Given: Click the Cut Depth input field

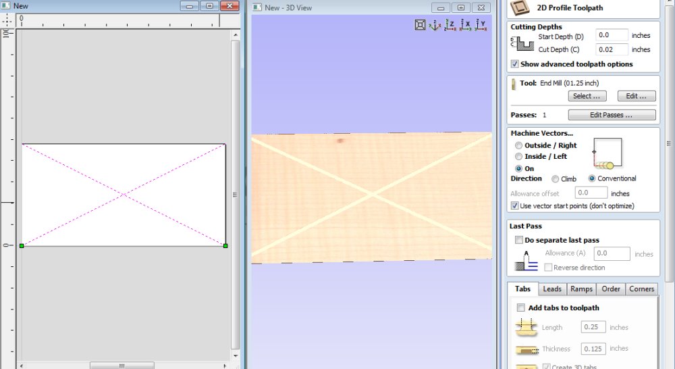Looking at the screenshot, I should (612, 49).
